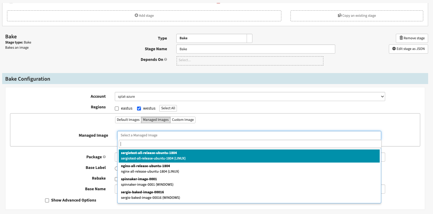Switch to the Custom Image tab
The height and width of the screenshot is (214, 433).
183,120
